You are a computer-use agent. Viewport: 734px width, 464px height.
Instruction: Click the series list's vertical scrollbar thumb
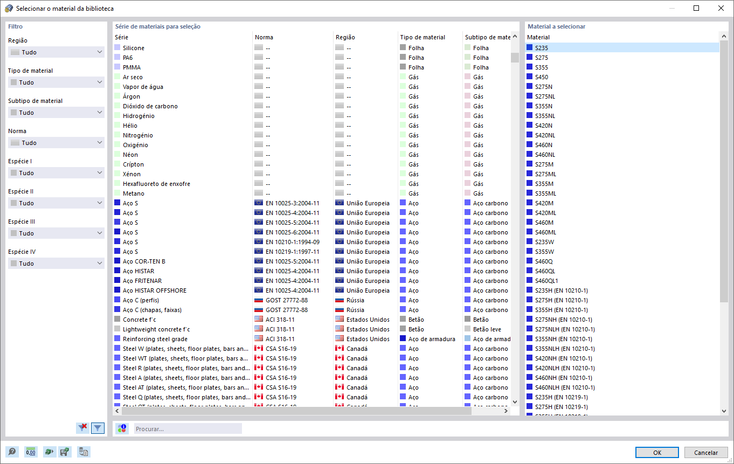click(x=515, y=58)
